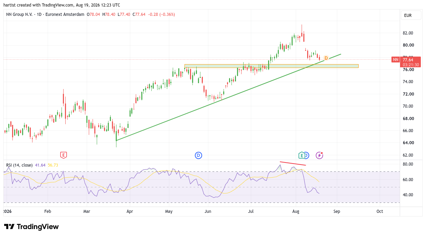Click the open price O78.04
426x237 pixels.
pyautogui.click(x=94, y=14)
